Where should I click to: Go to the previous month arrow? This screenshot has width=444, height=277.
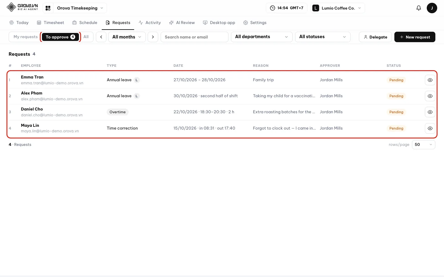pyautogui.click(x=101, y=37)
